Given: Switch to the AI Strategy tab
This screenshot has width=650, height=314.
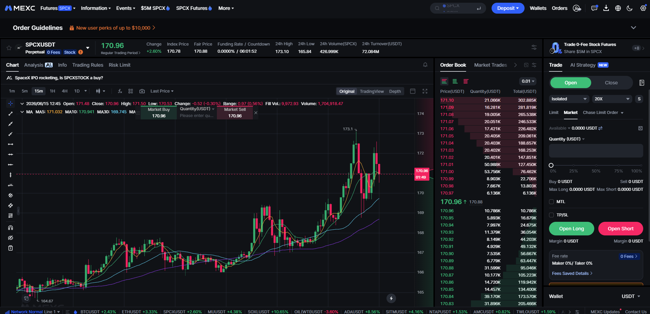Looking at the screenshot, I should click(589, 65).
